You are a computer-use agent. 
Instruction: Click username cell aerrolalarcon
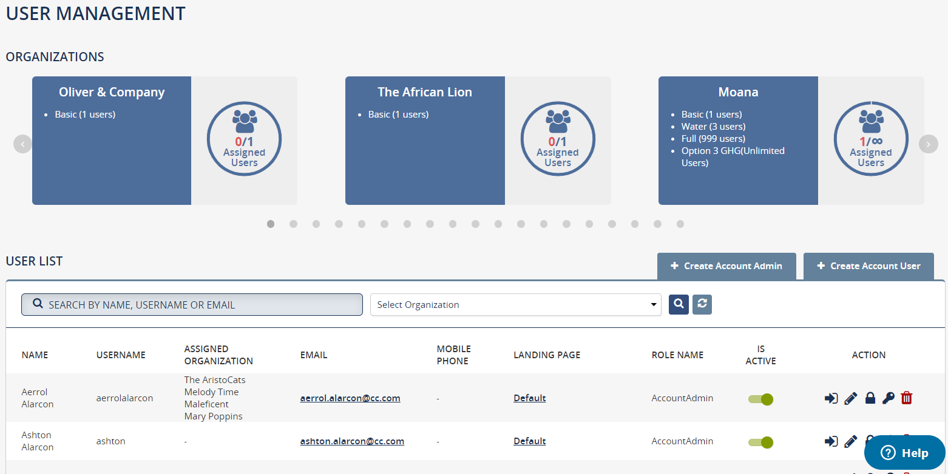coord(124,398)
